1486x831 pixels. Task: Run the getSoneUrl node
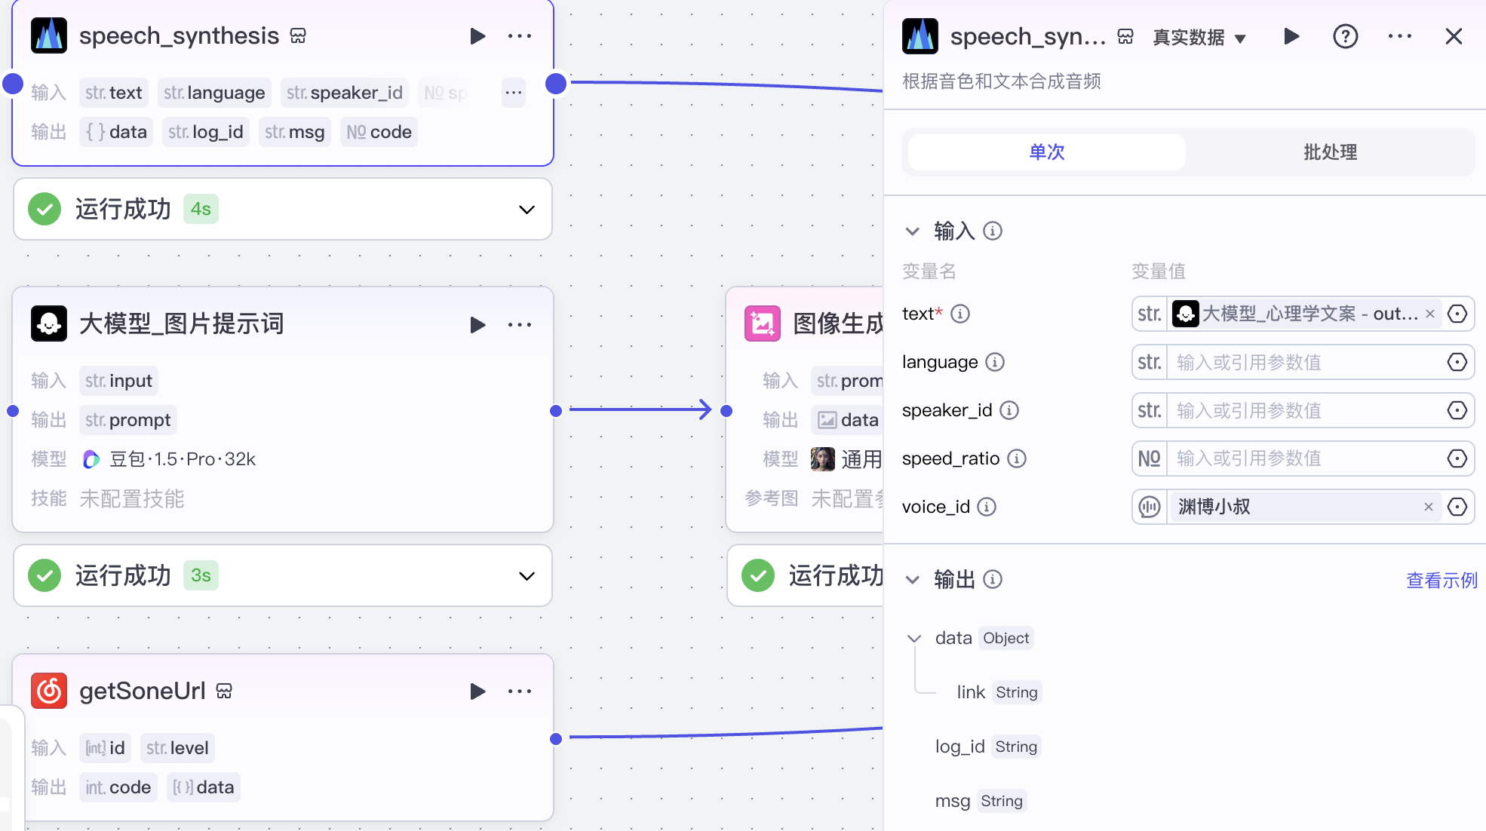click(x=478, y=691)
